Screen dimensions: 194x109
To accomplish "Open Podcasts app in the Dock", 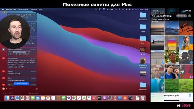I will pyautogui.click(x=105, y=98).
